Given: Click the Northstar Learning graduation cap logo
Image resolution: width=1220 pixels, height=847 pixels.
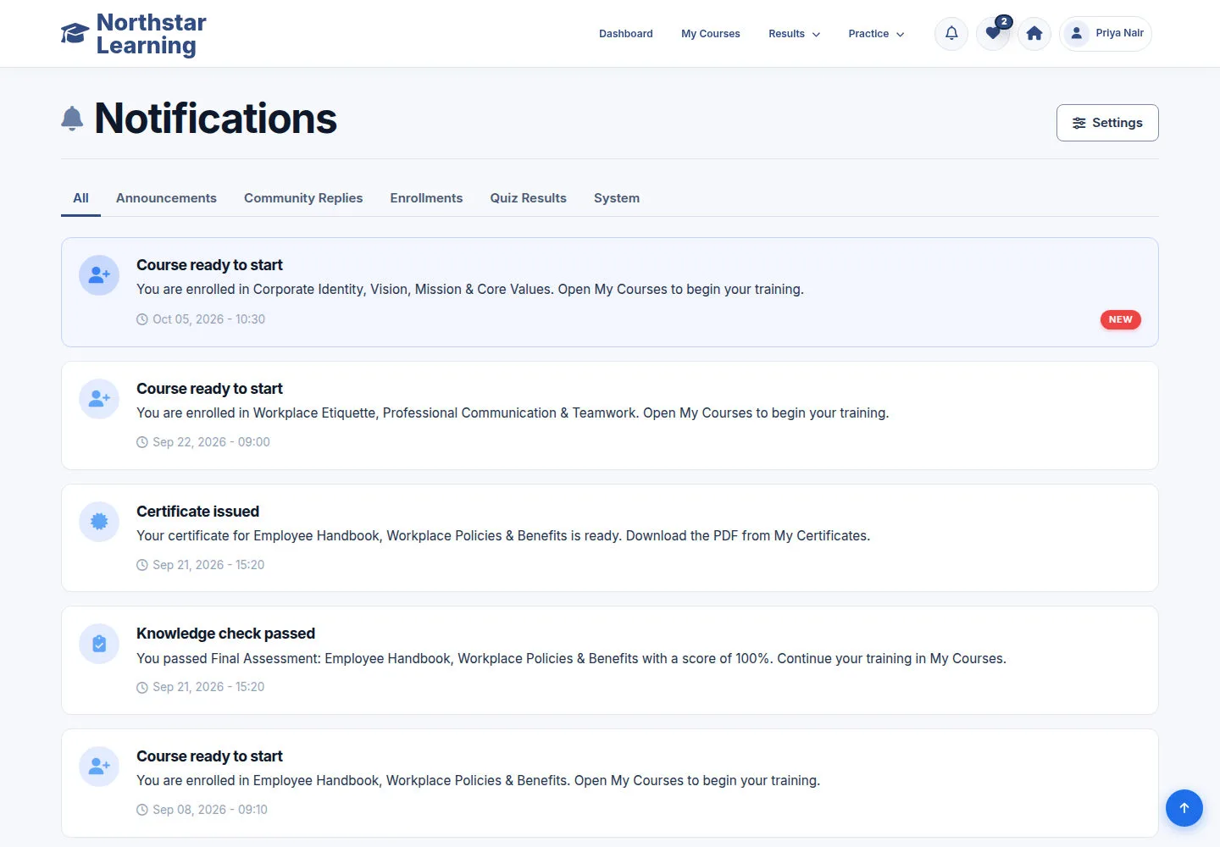Looking at the screenshot, I should click(x=75, y=33).
